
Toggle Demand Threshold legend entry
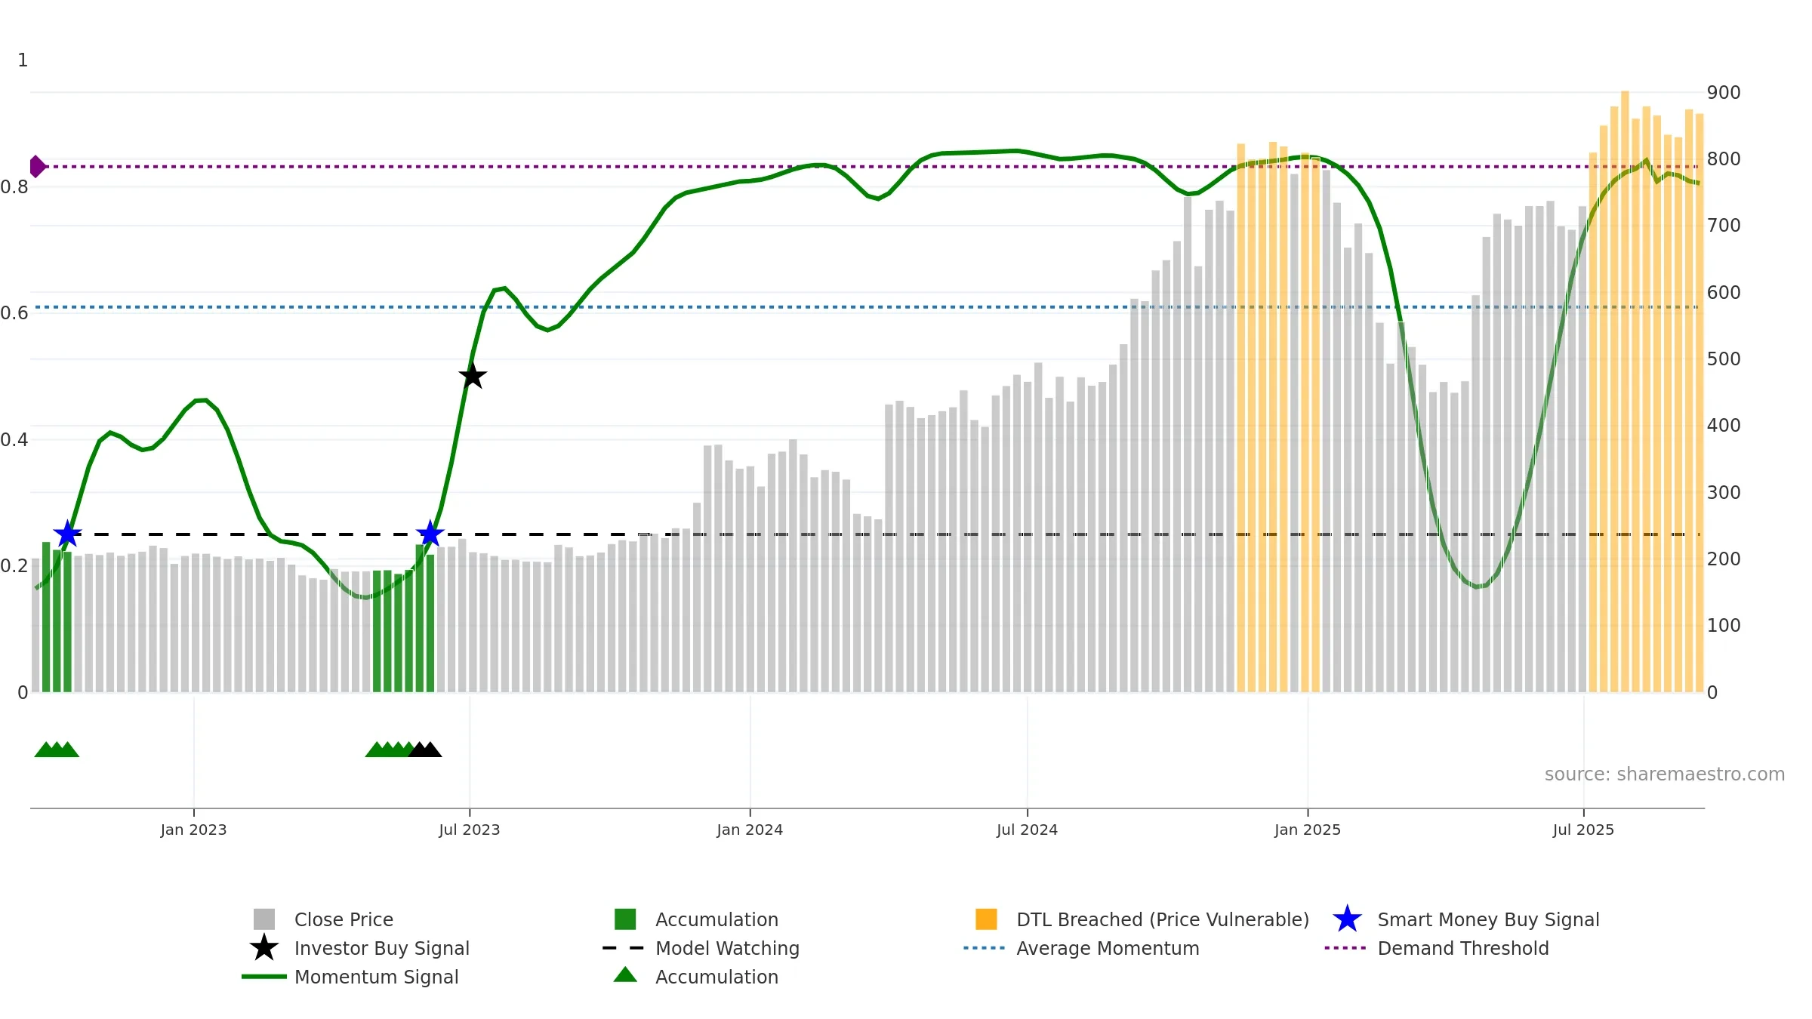point(1462,948)
